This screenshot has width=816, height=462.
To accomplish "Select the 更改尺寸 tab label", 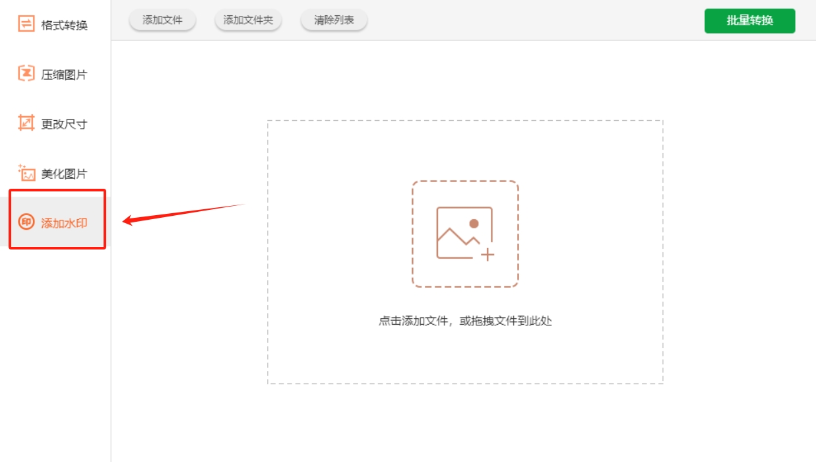I will (64, 124).
